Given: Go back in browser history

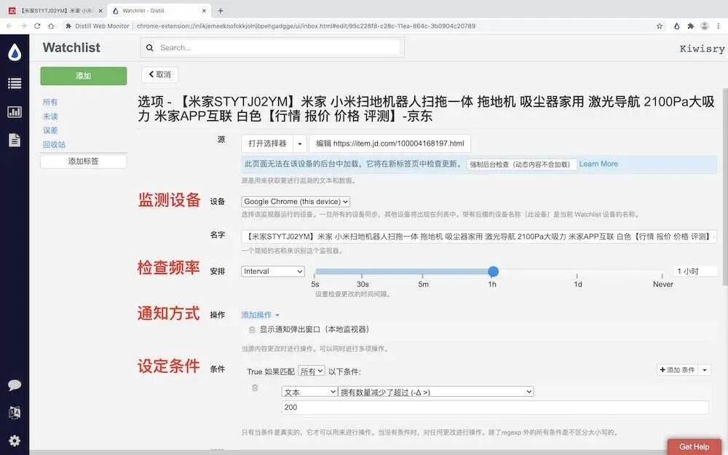Looking at the screenshot, I should (9, 26).
